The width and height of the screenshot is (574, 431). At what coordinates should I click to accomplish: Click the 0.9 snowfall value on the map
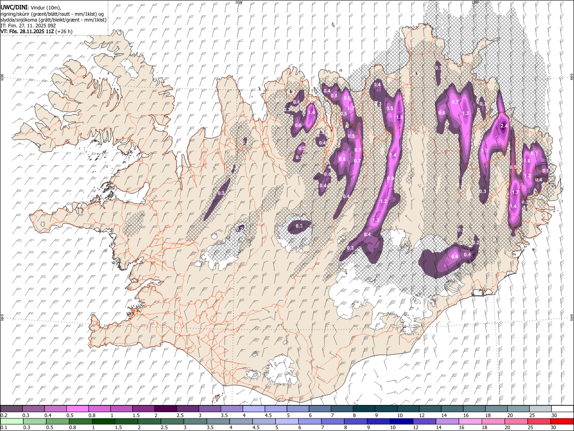click(390, 179)
